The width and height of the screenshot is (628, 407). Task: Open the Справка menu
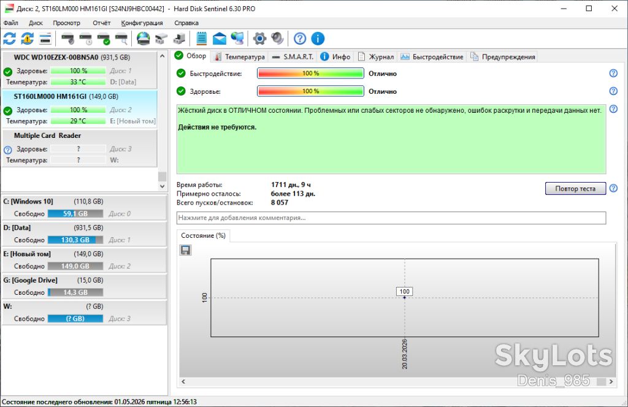coord(186,23)
